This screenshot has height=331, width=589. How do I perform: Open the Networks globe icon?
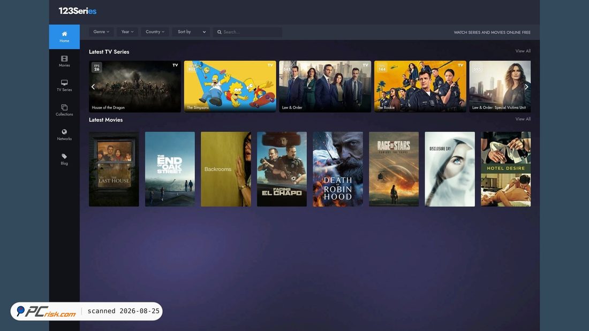(64, 132)
